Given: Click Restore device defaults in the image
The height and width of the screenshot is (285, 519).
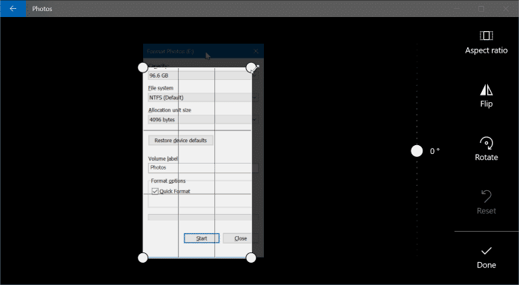Looking at the screenshot, I should click(x=180, y=140).
